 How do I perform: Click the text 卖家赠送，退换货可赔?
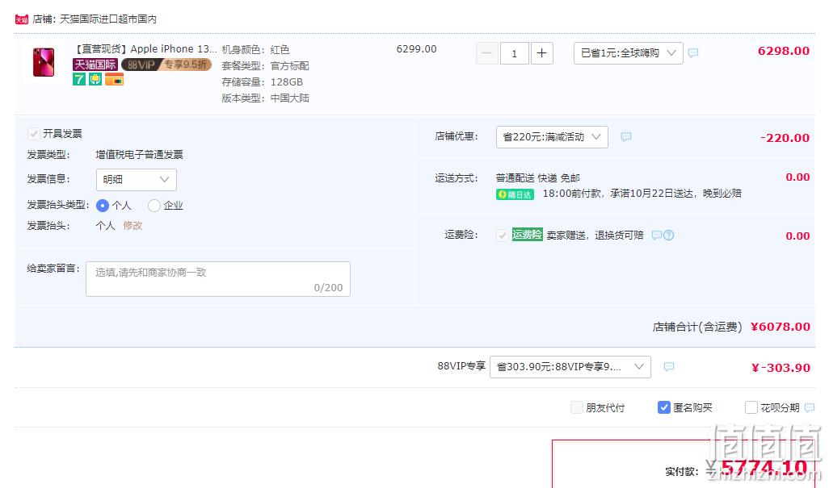[595, 236]
